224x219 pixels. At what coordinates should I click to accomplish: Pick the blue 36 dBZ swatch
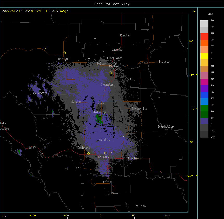[x=204, y=95]
